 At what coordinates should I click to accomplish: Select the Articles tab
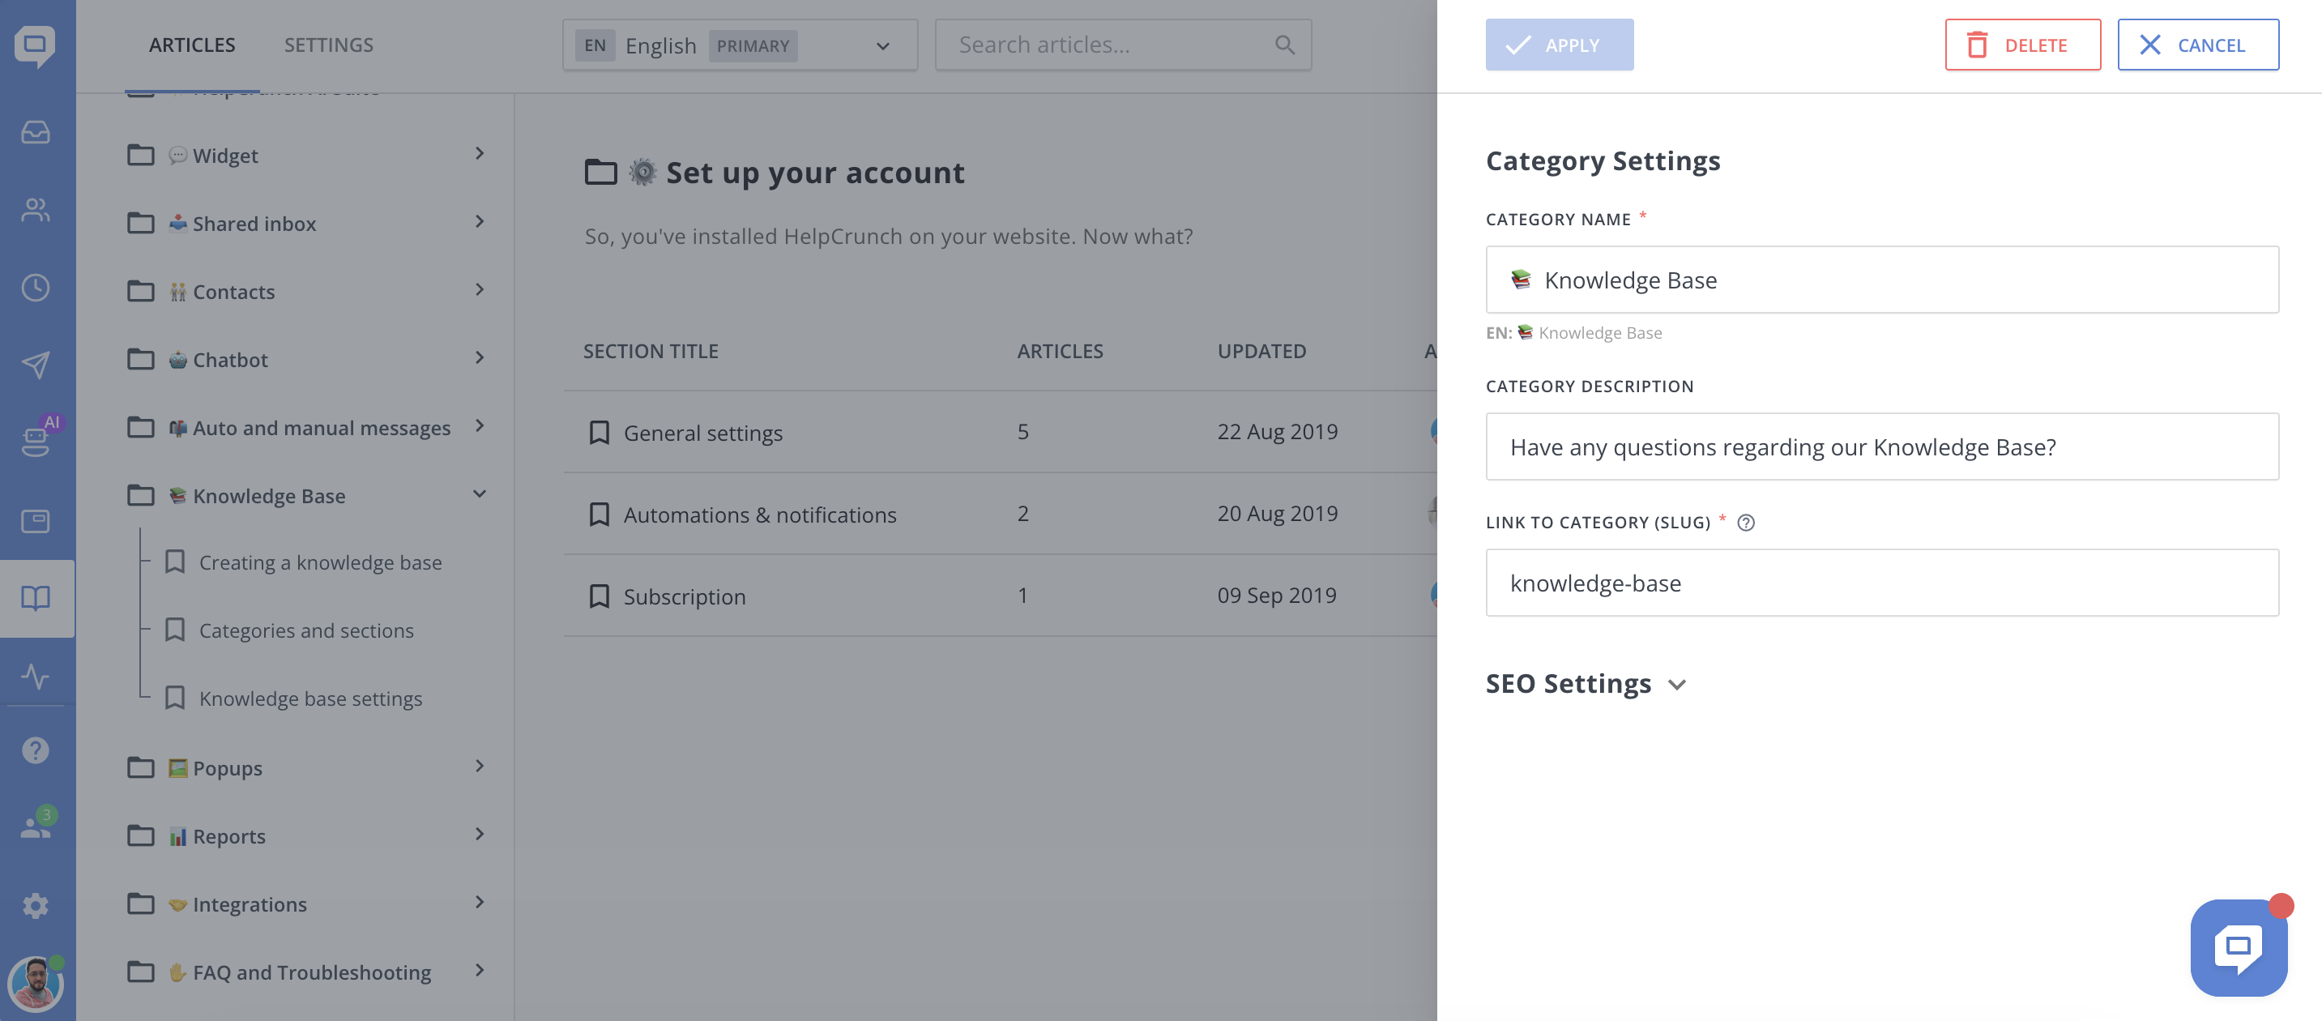[192, 45]
